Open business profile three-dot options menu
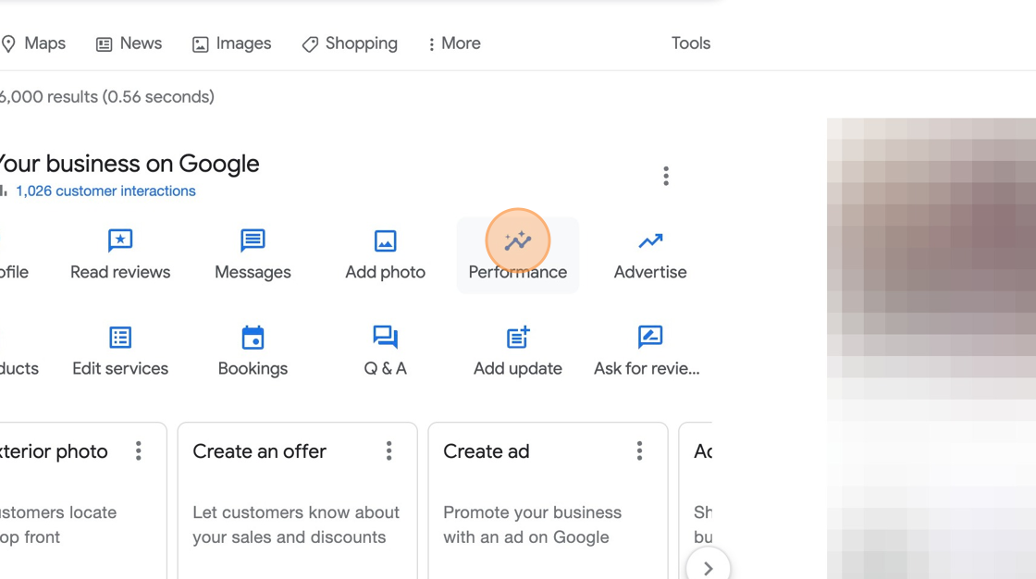 coord(666,176)
